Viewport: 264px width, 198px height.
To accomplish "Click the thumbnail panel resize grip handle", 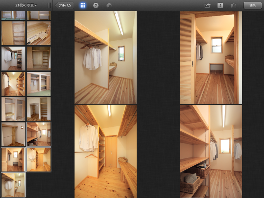I will (x=49, y=5).
